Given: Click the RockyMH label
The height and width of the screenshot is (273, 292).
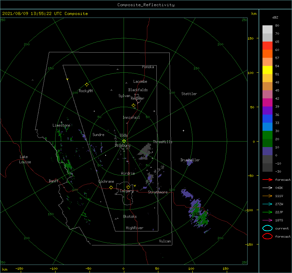Looking at the screenshot, I should pos(86,91).
